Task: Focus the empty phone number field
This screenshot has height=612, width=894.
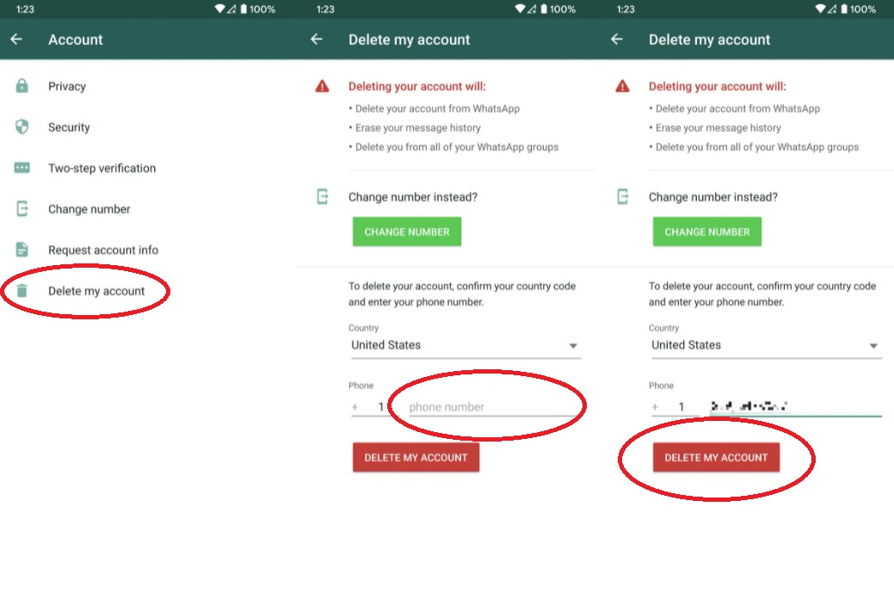Action: [494, 406]
